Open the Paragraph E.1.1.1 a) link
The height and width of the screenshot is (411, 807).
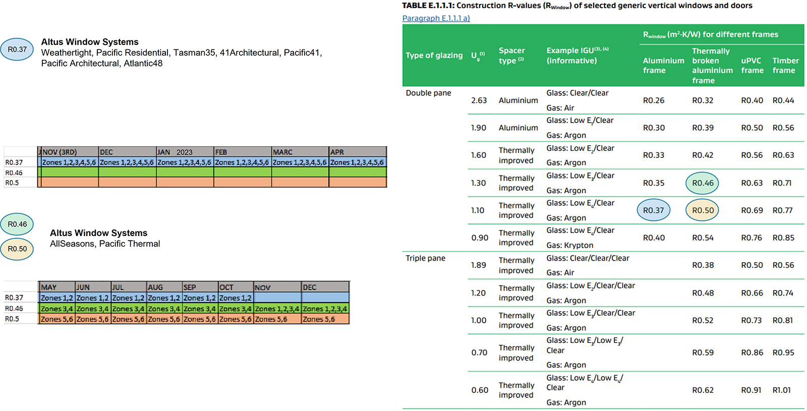[x=436, y=18]
